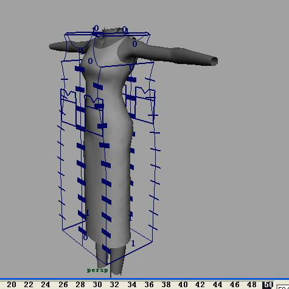Move playhead to frame 24
Screen dimensions: 289x289
pyautogui.click(x=46, y=285)
